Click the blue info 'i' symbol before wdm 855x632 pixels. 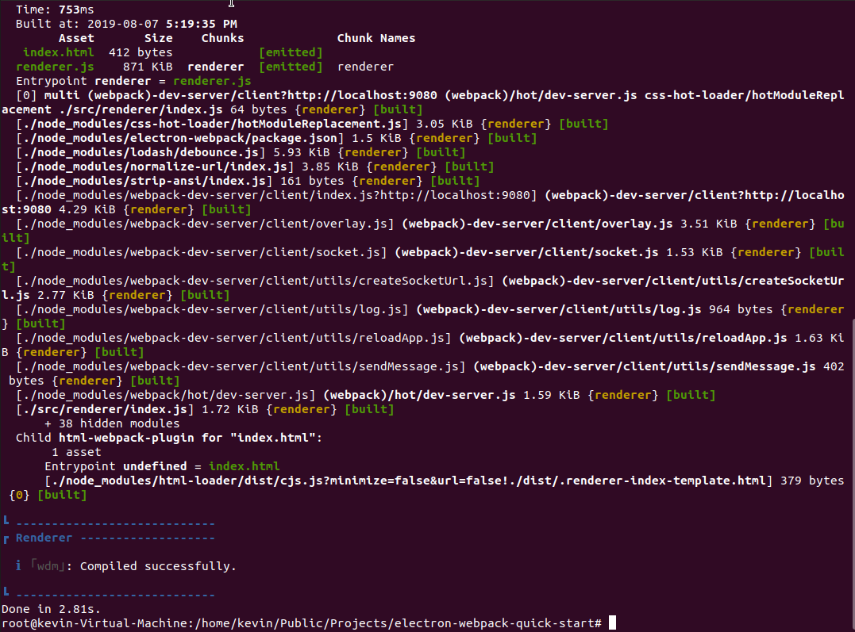tap(18, 565)
